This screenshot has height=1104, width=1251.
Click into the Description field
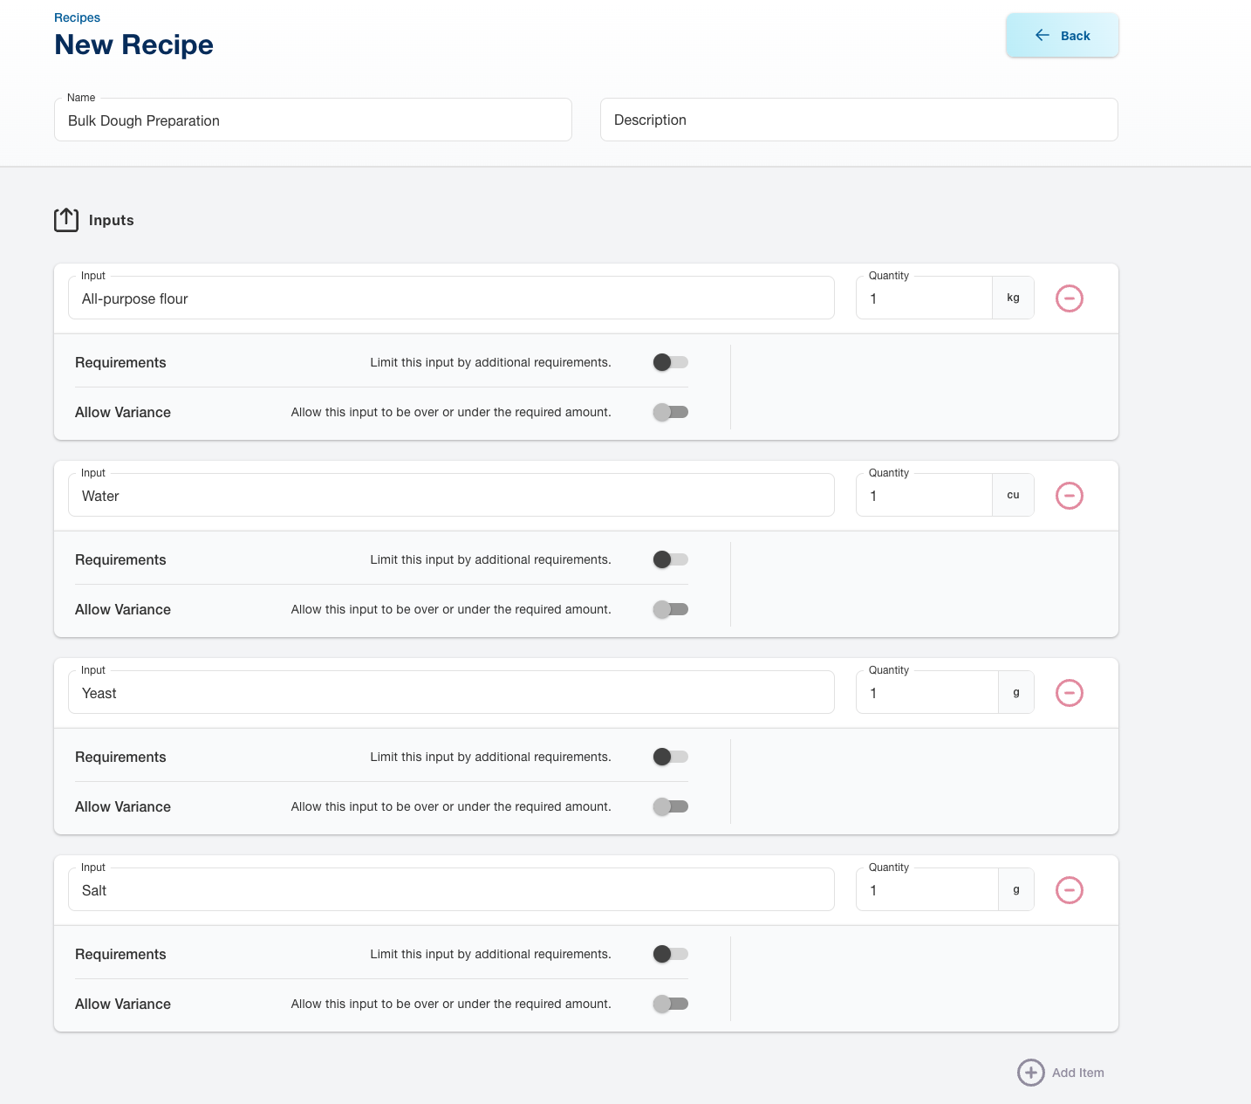(858, 120)
